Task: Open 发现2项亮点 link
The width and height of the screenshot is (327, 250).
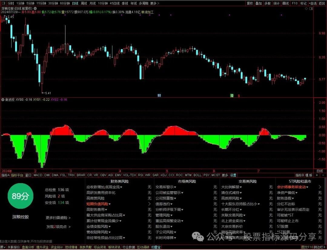Action: click(x=58, y=227)
